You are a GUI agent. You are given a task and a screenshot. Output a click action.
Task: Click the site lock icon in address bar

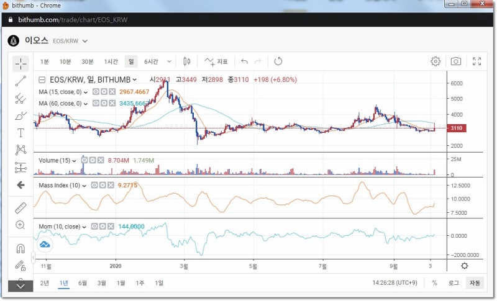pyautogui.click(x=11, y=20)
